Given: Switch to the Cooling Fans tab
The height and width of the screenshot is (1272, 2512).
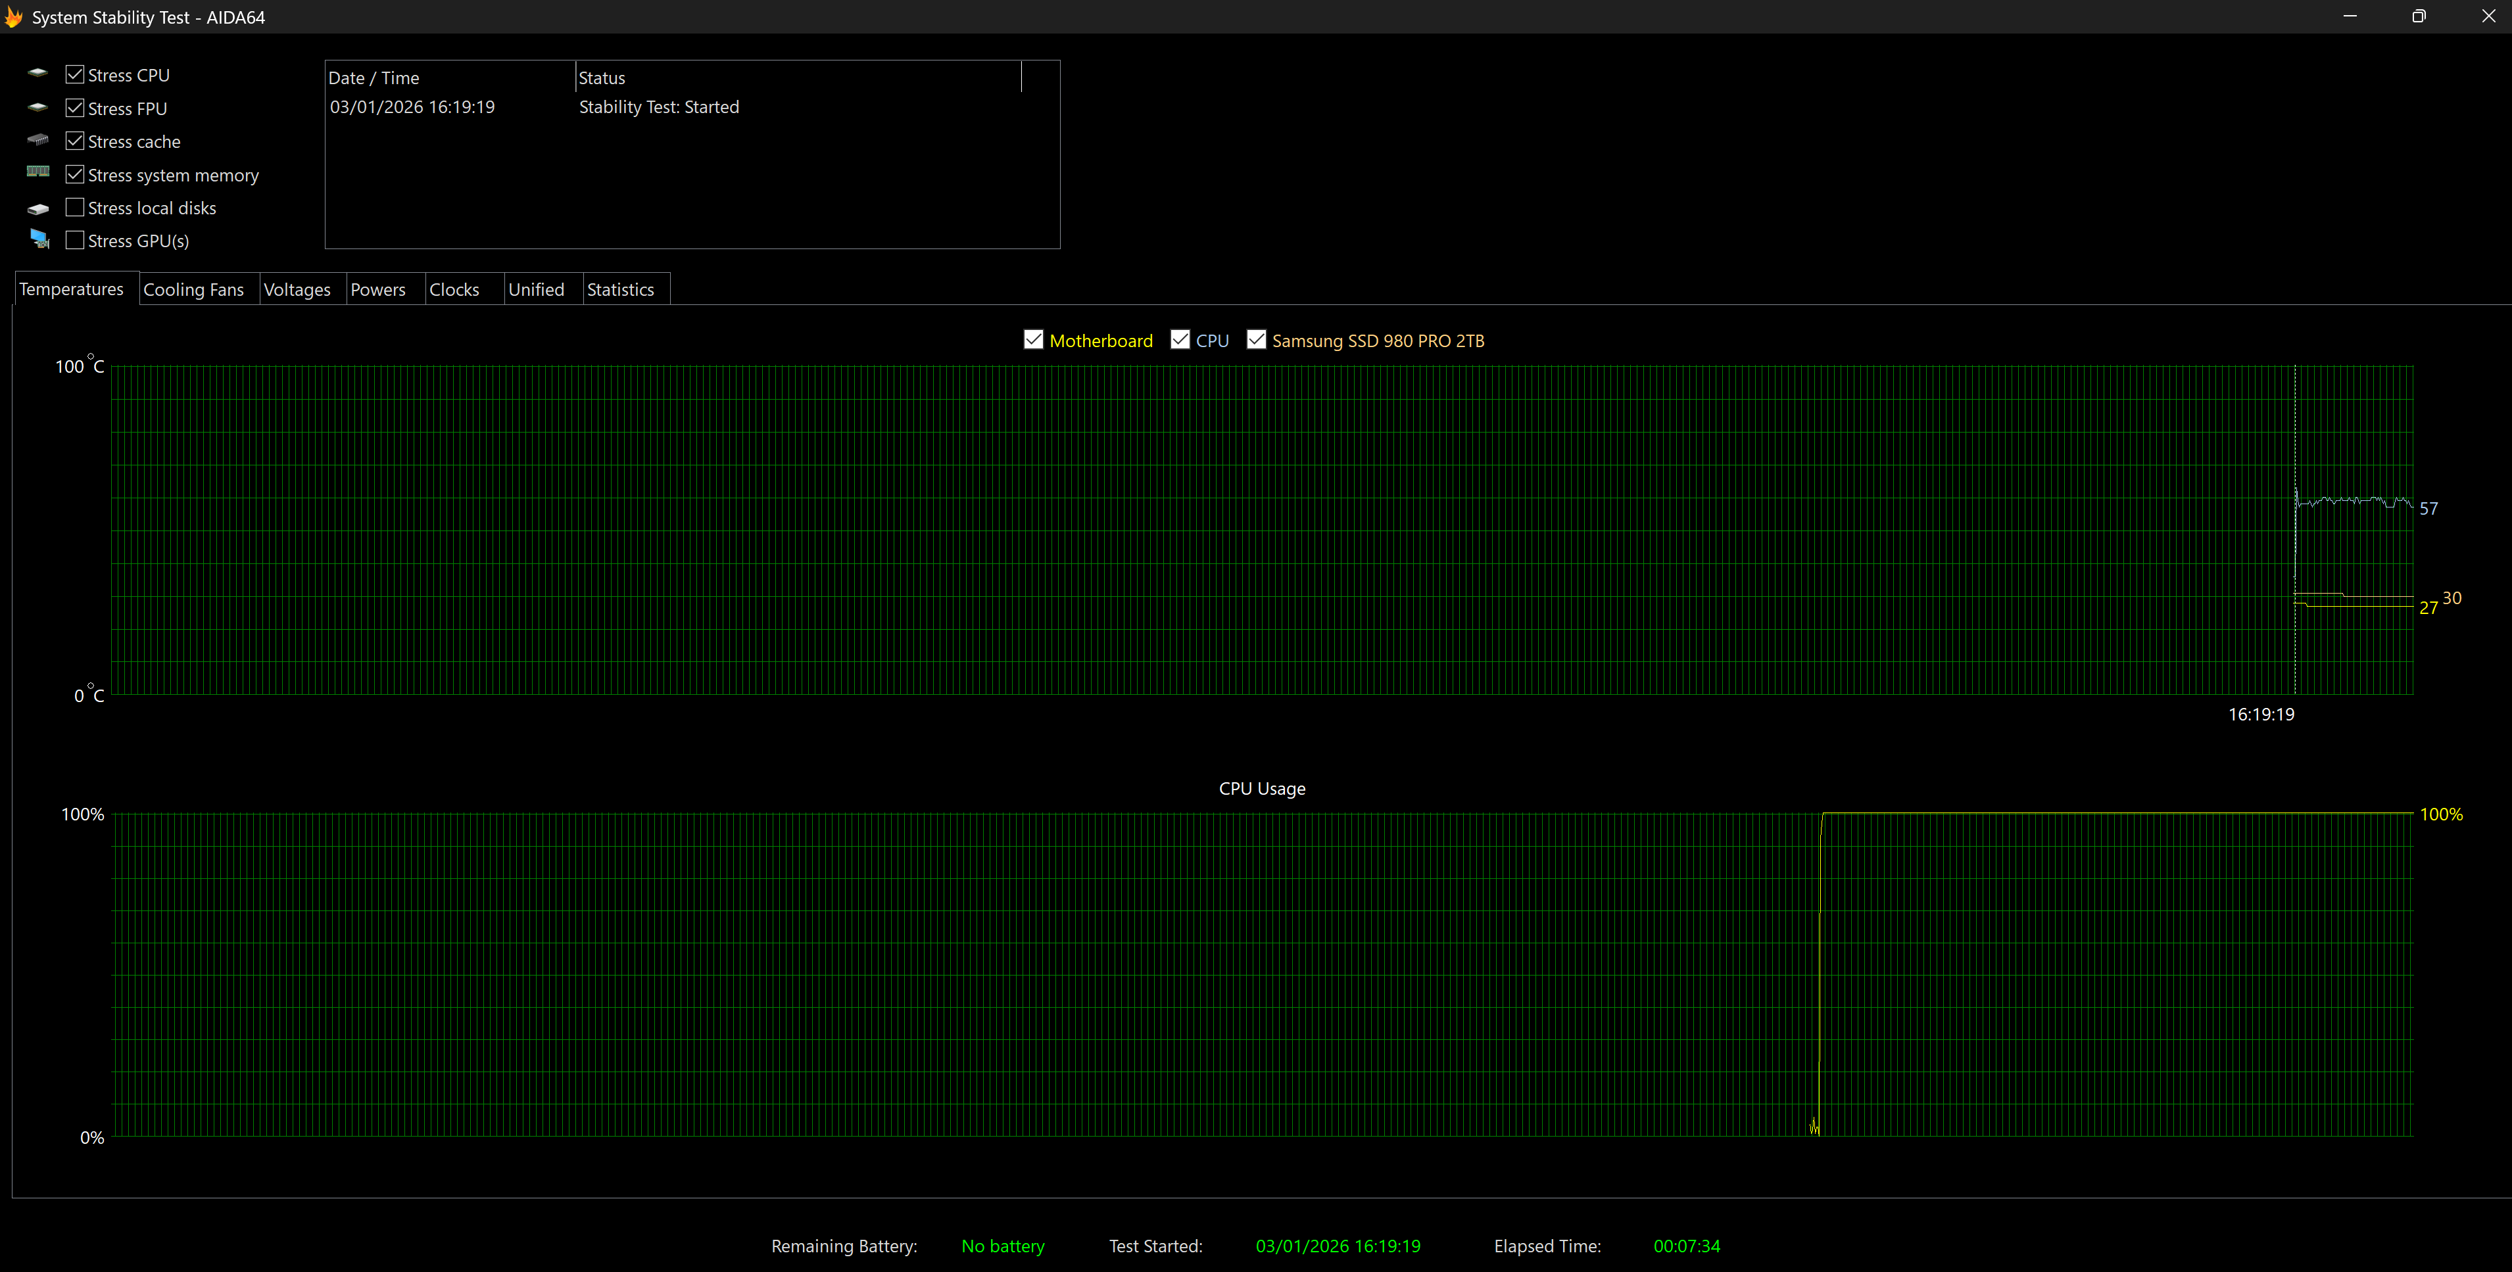Looking at the screenshot, I should point(193,289).
